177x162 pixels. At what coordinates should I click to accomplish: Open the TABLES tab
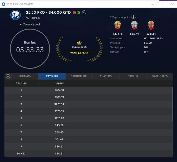[133, 76]
